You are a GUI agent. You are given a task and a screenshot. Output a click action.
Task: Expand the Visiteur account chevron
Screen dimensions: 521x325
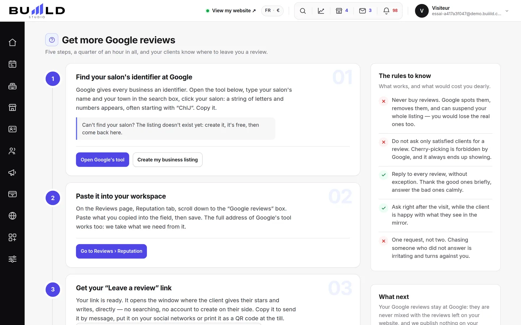pos(507,11)
